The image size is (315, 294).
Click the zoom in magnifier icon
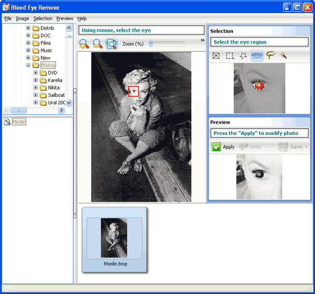84,44
